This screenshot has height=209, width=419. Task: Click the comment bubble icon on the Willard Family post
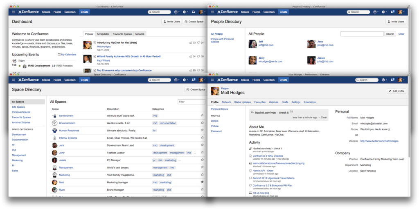pos(199,56)
